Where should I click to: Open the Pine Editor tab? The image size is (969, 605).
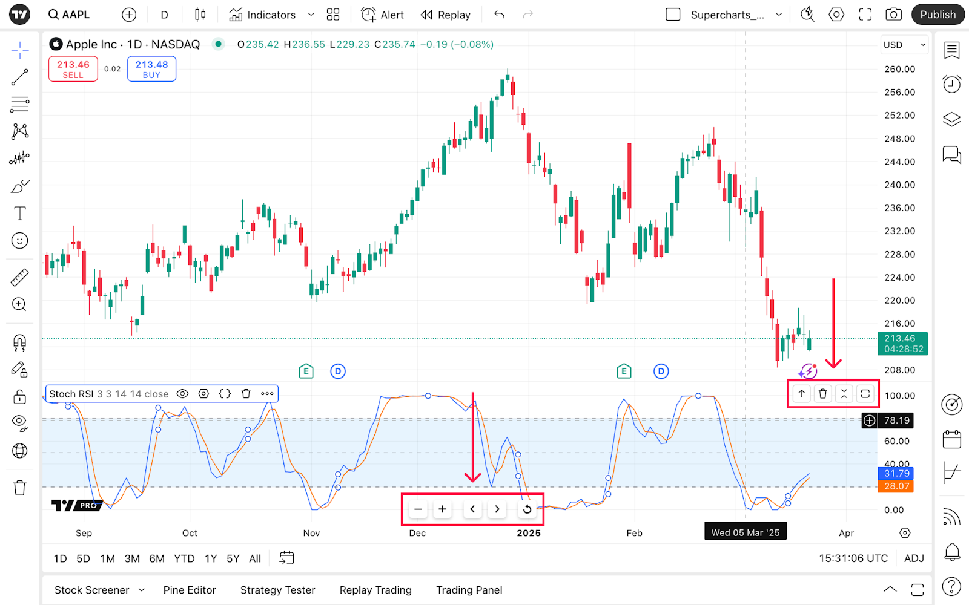coord(190,590)
